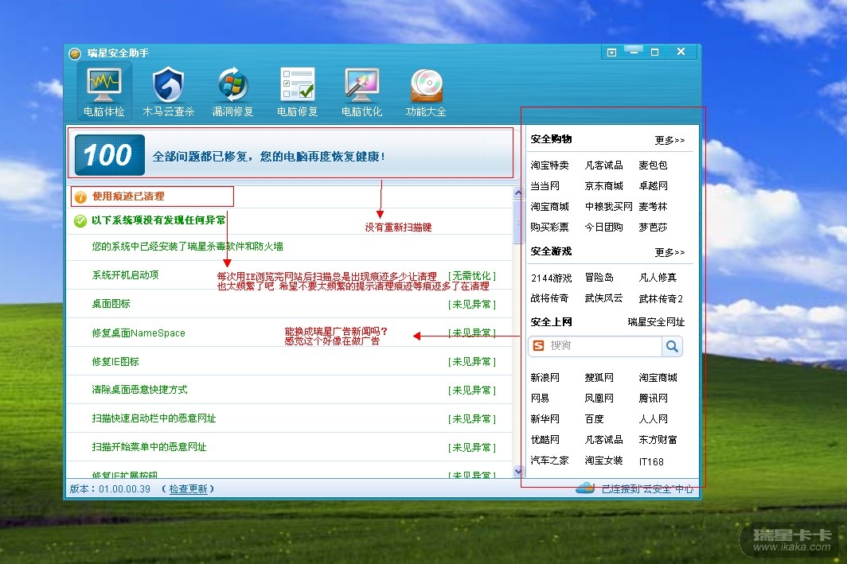Open the 电脑体检 computer checkup icon
Screen dimensions: 847x564
pyautogui.click(x=103, y=85)
